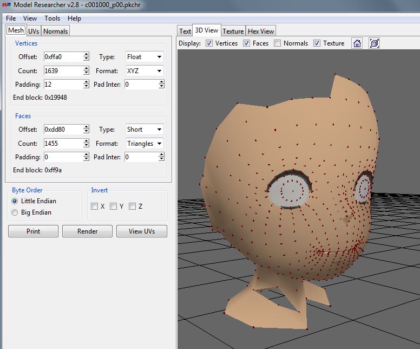Switch to the Texture tab
This screenshot has width=420, height=349.
coord(233,31)
